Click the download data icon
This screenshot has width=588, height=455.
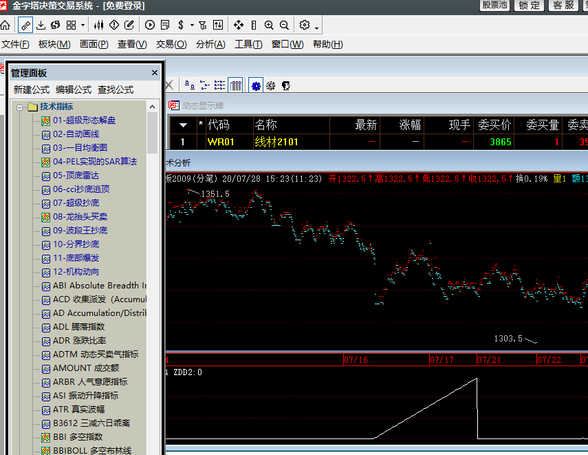pyautogui.click(x=41, y=25)
